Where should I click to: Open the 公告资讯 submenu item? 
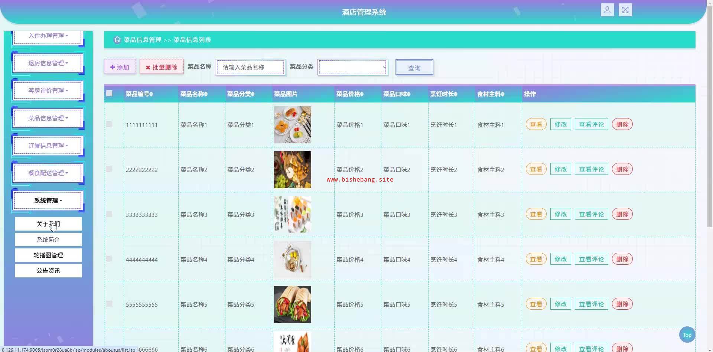48,271
